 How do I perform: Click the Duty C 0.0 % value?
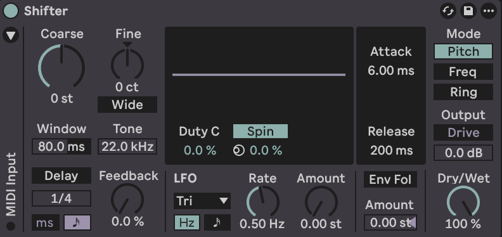(x=200, y=151)
